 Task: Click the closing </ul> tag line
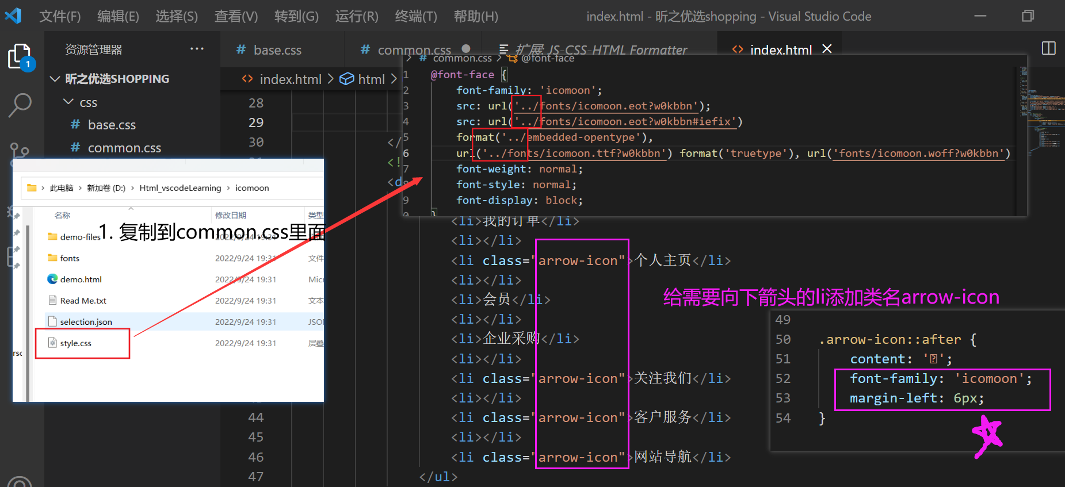pos(438,477)
